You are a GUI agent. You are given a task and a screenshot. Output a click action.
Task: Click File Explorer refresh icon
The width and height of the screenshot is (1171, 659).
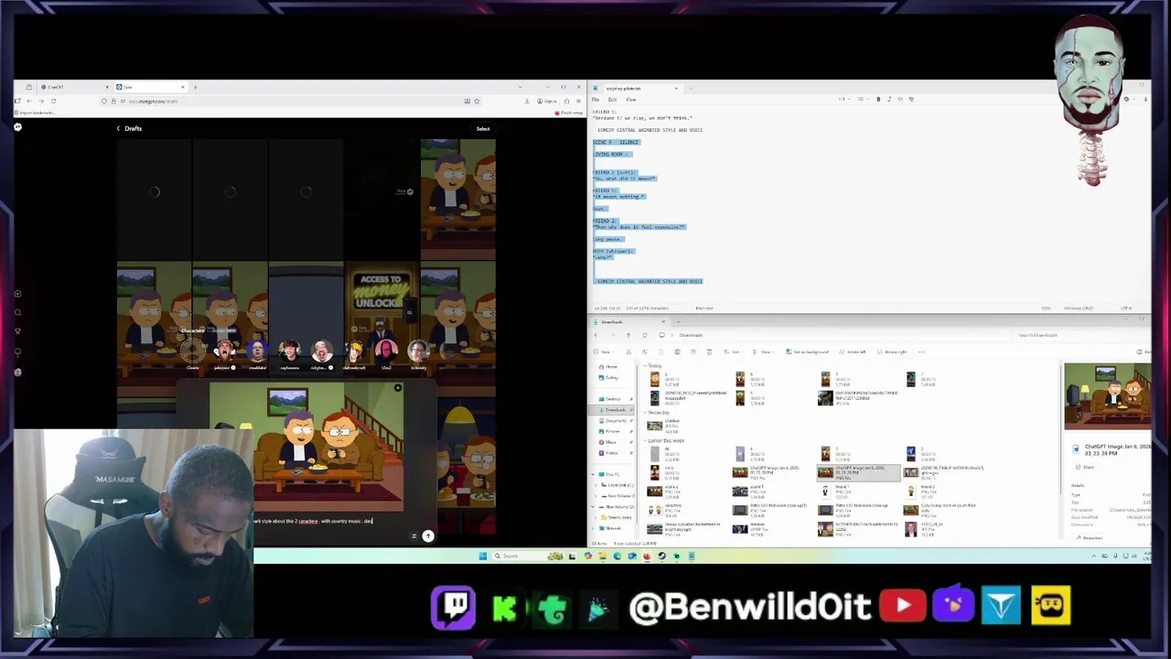coord(645,335)
